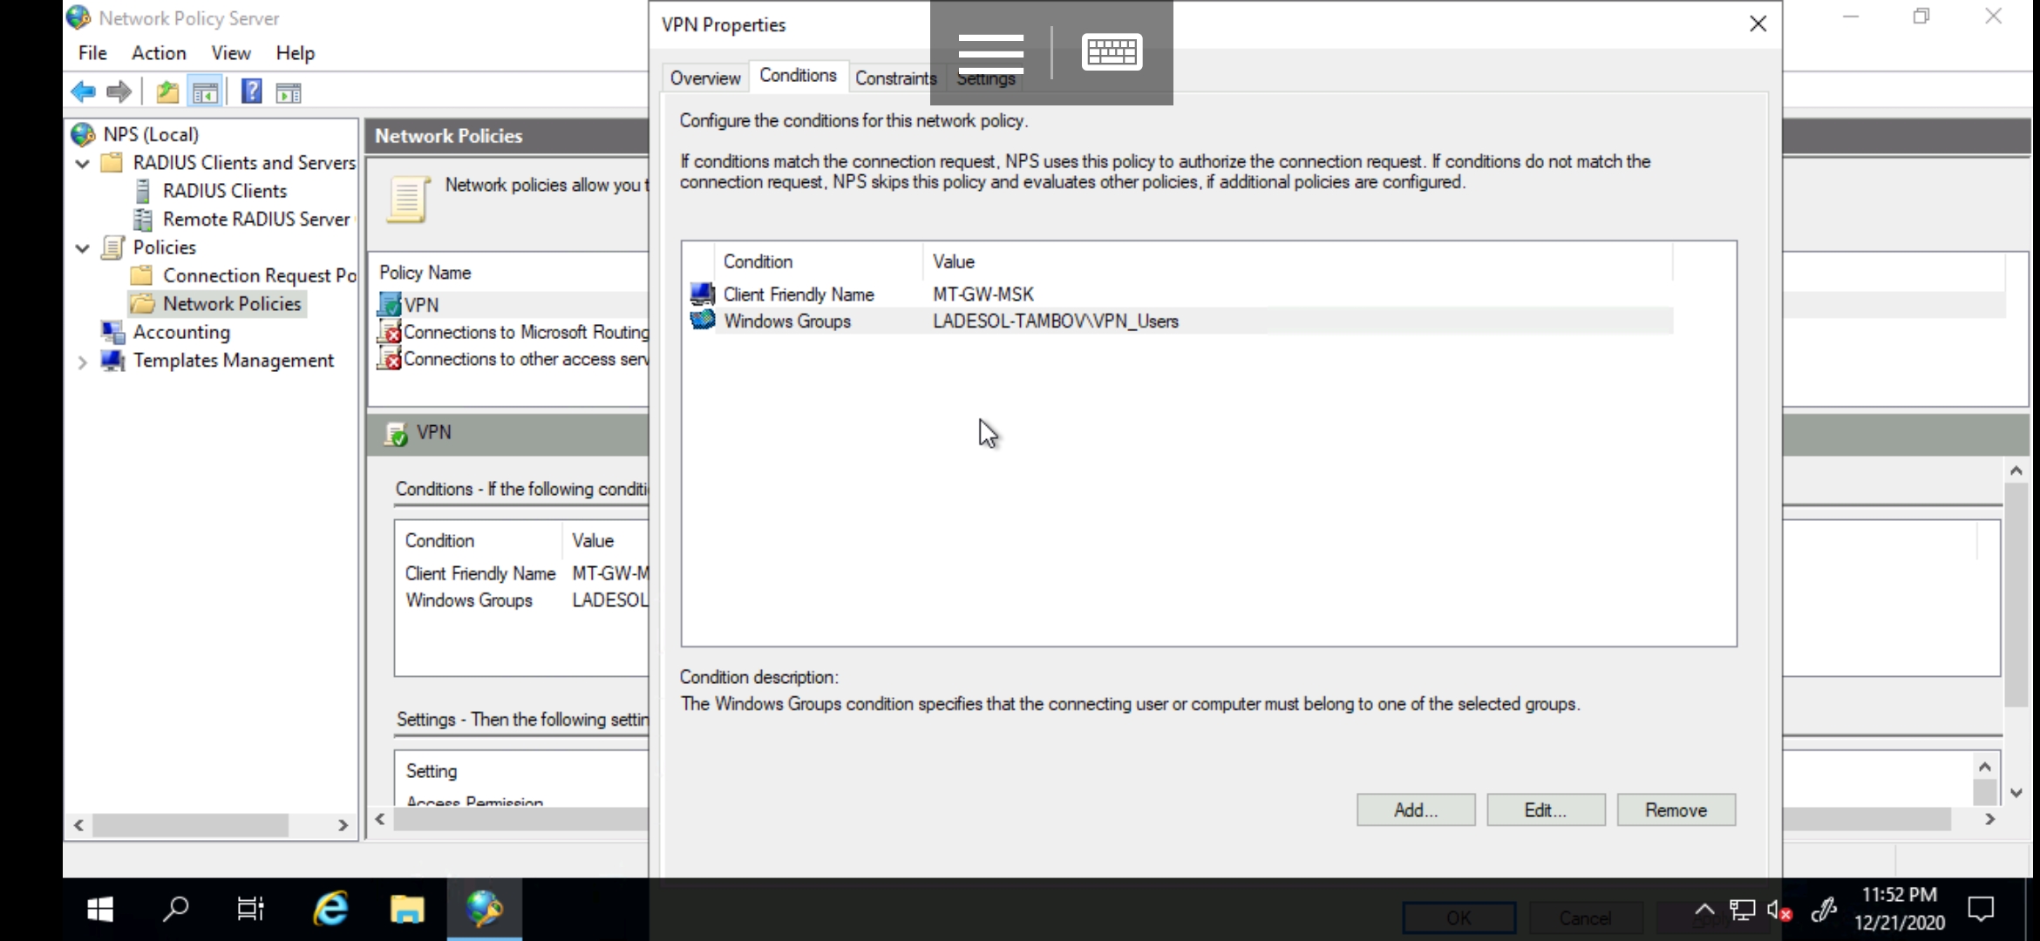Select the Conditions tab
This screenshot has width=2040, height=941.
(x=798, y=76)
